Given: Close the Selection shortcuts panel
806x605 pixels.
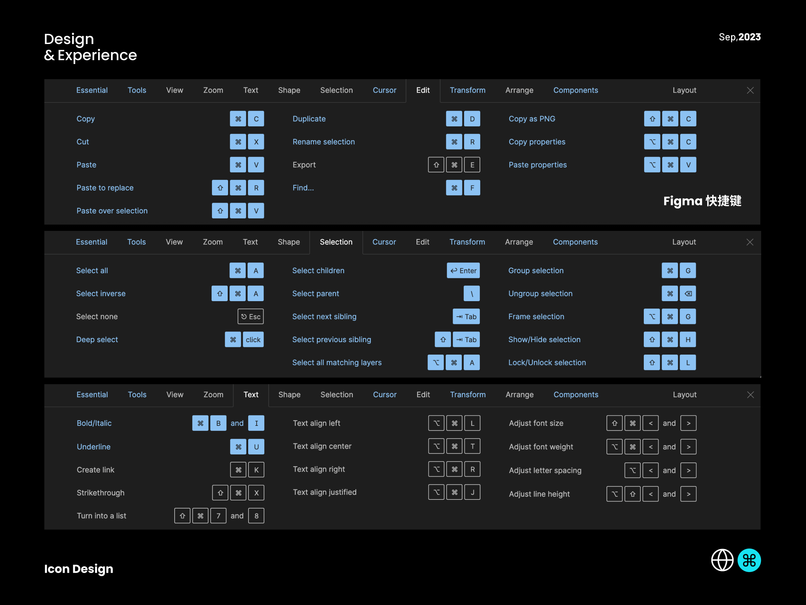Looking at the screenshot, I should click(750, 242).
